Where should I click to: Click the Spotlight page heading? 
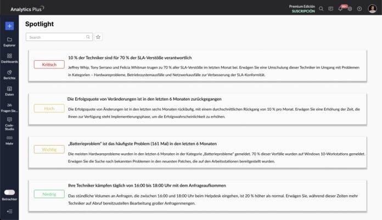(x=40, y=24)
